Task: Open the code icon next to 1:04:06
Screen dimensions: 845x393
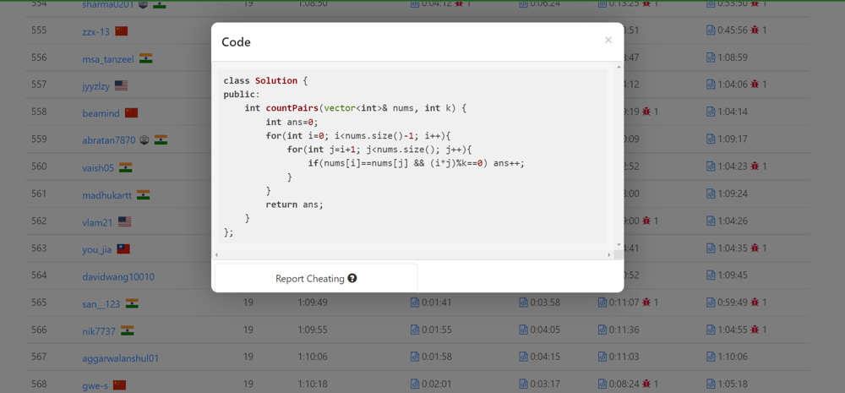Action: pyautogui.click(x=711, y=85)
